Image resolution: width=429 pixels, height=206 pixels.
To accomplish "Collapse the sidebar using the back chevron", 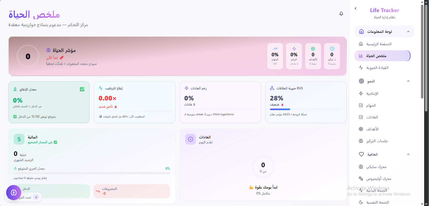I will [x=356, y=8].
